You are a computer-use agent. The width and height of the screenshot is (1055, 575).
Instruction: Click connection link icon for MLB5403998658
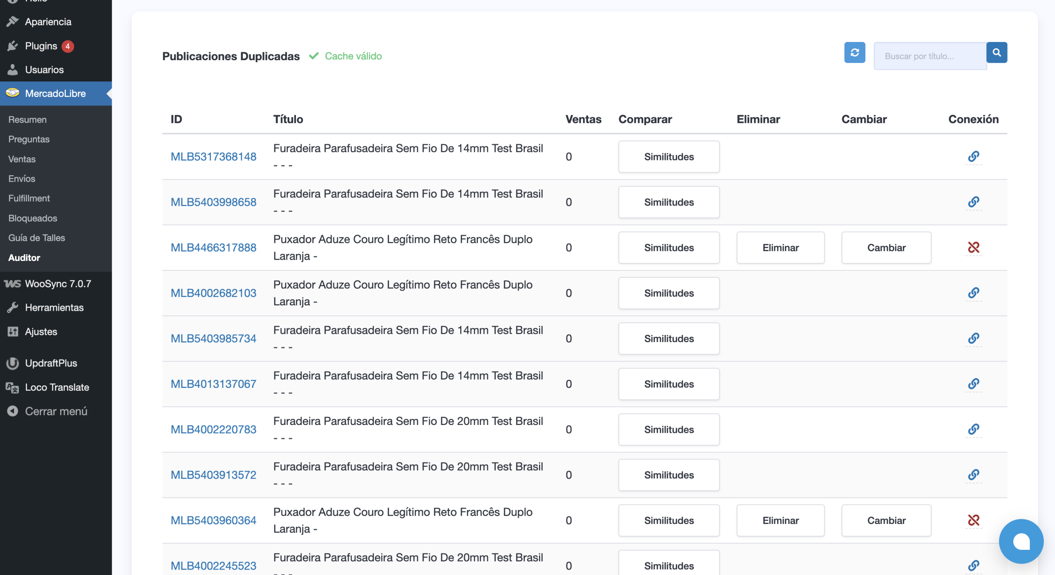click(x=973, y=202)
